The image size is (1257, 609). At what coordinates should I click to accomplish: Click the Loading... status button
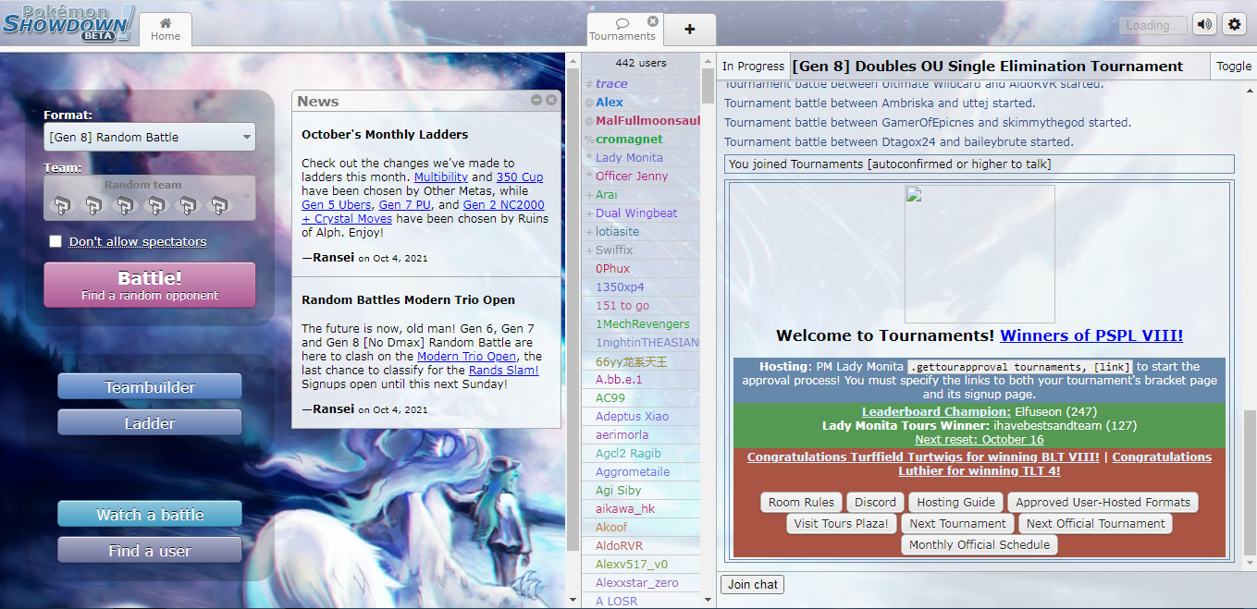[1152, 25]
